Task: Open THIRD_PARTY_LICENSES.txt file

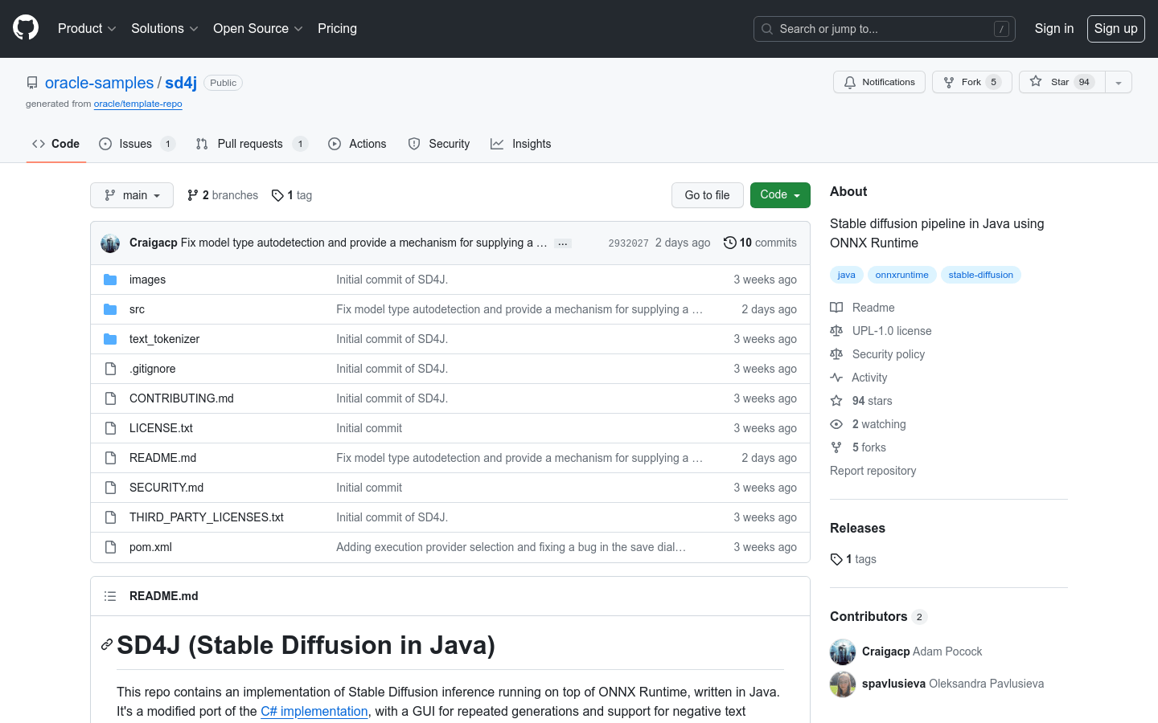Action: coord(207,517)
